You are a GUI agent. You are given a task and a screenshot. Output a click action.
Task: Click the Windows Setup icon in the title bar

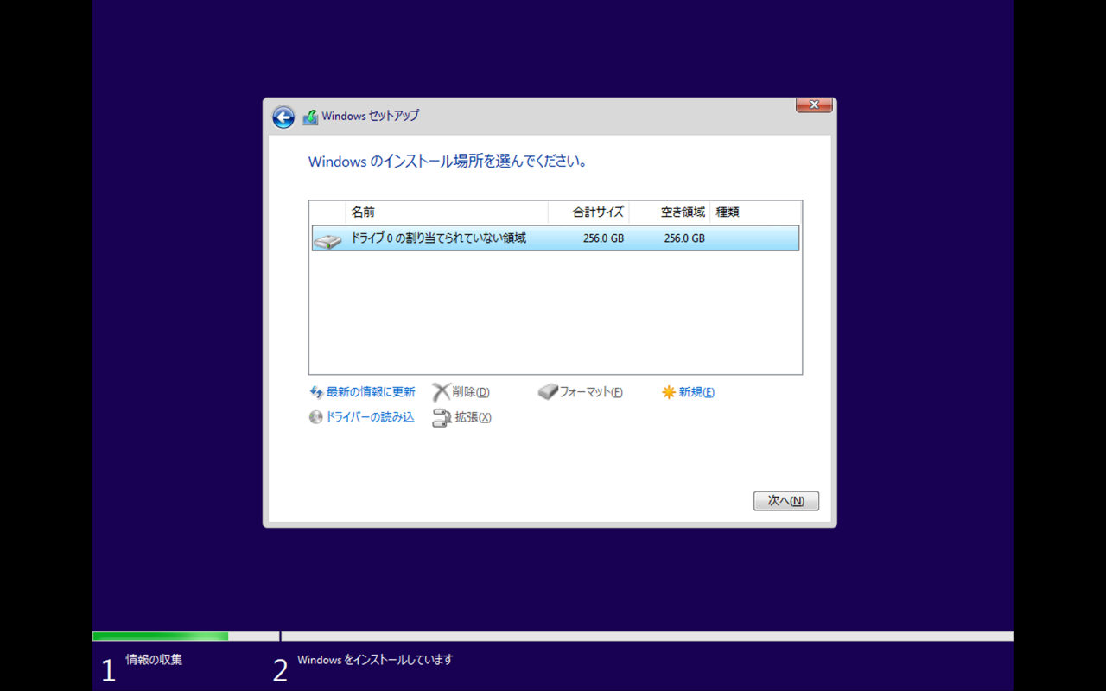310,117
